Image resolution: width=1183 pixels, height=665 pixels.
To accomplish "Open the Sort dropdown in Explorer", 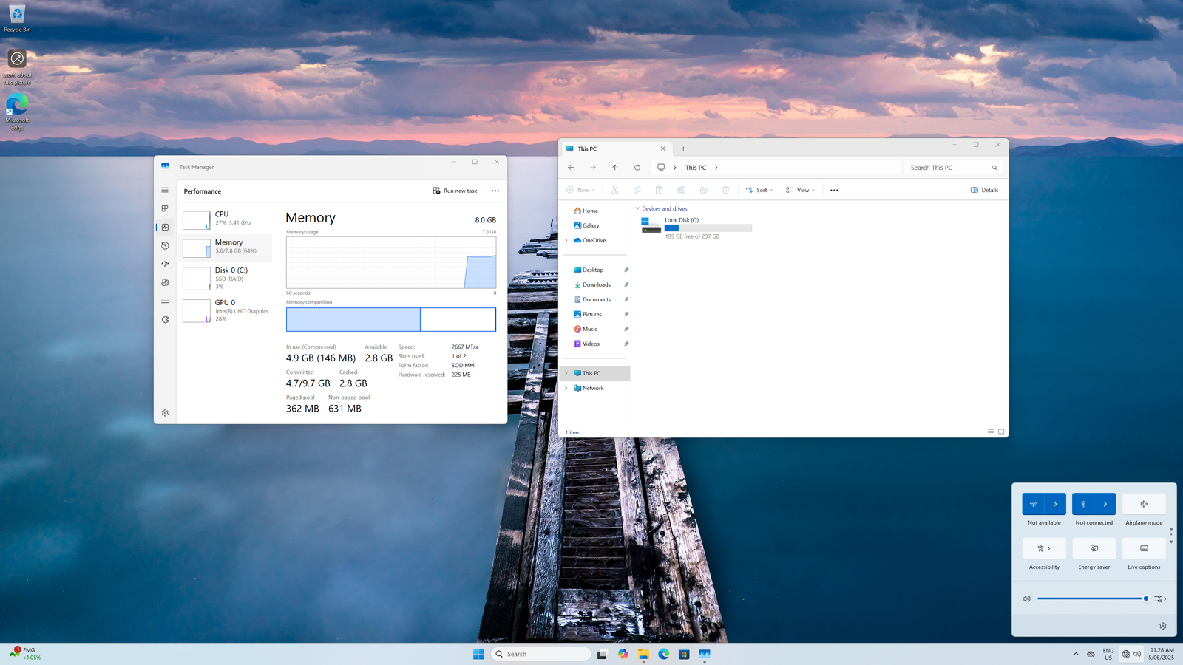I will point(759,190).
